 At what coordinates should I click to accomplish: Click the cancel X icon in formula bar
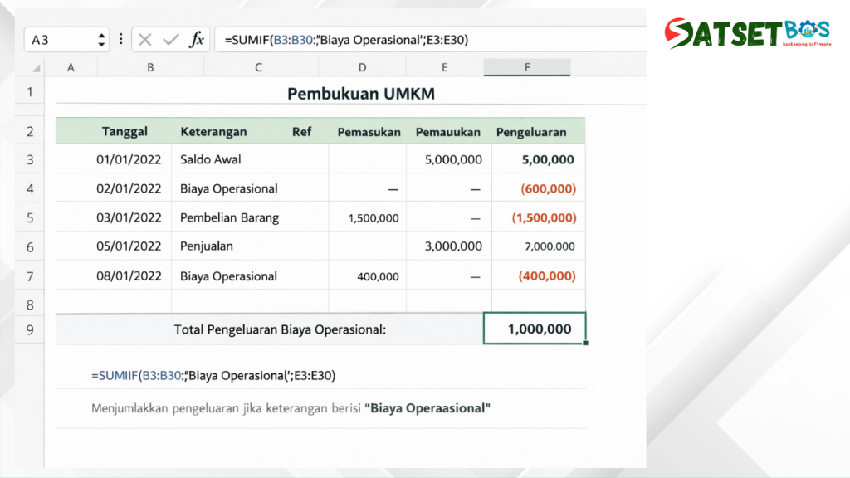[x=145, y=39]
